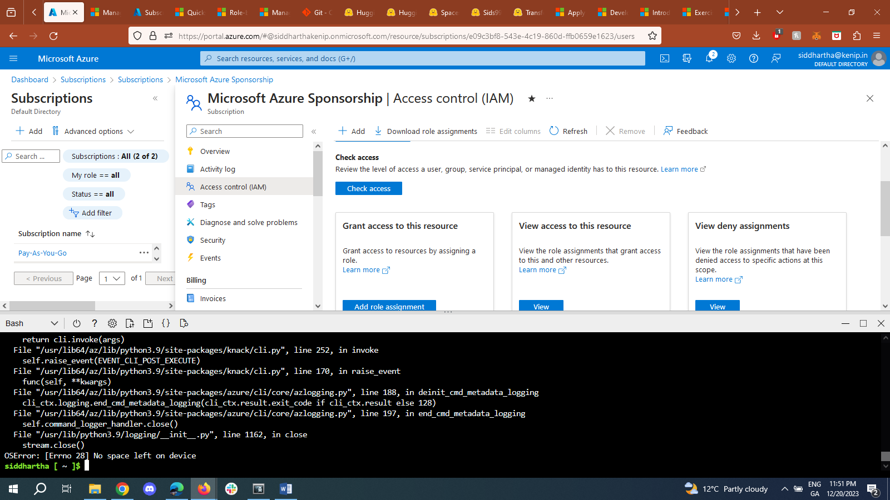Open Overview in the resource menu
The height and width of the screenshot is (500, 890).
coord(215,151)
